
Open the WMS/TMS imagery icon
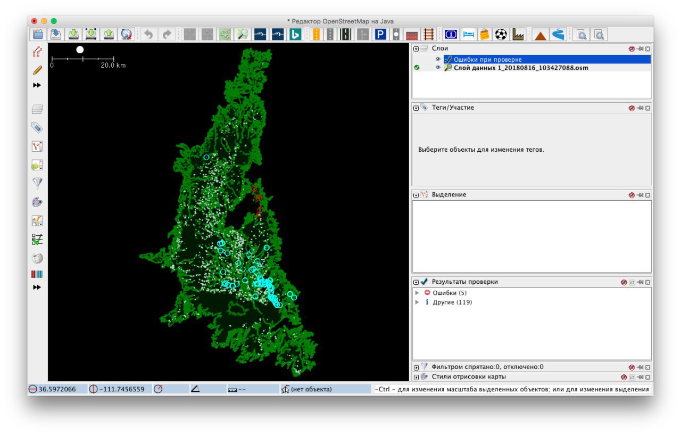(225, 34)
